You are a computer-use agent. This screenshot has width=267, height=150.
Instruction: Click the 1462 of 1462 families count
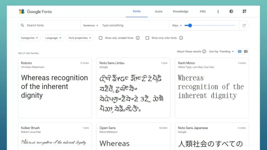point(28,53)
